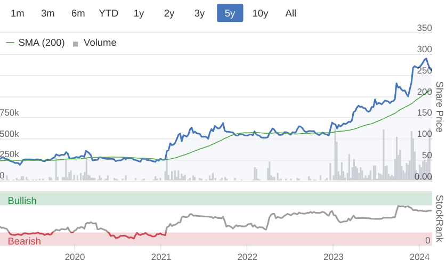Click the Bullish green band
The image size is (446, 261).
pyautogui.click(x=213, y=199)
